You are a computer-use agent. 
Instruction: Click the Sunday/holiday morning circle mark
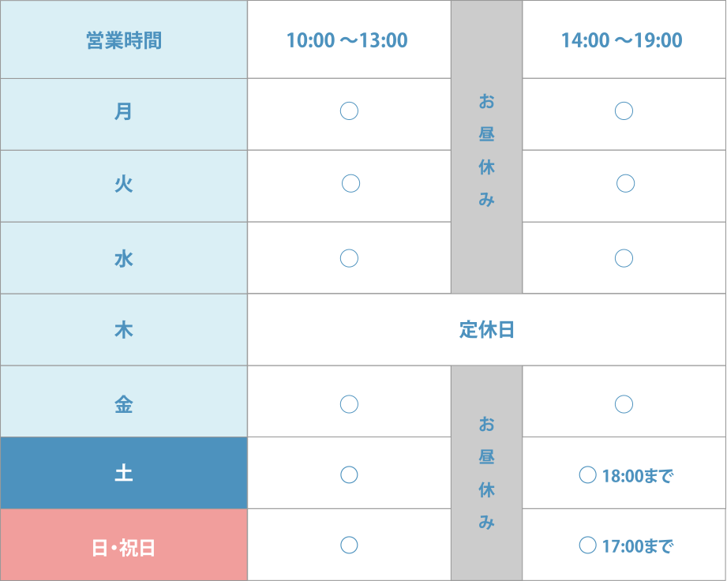coord(349,545)
